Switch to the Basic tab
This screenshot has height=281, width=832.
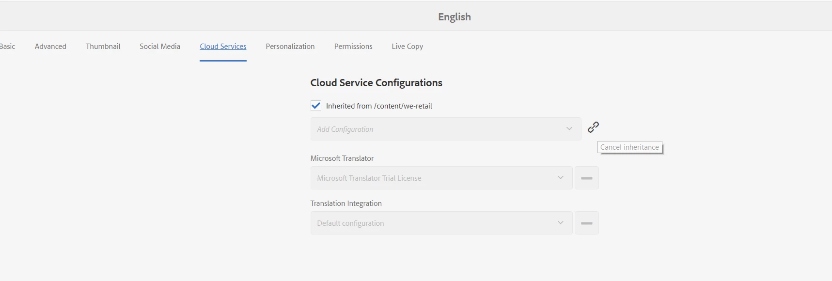tap(8, 47)
